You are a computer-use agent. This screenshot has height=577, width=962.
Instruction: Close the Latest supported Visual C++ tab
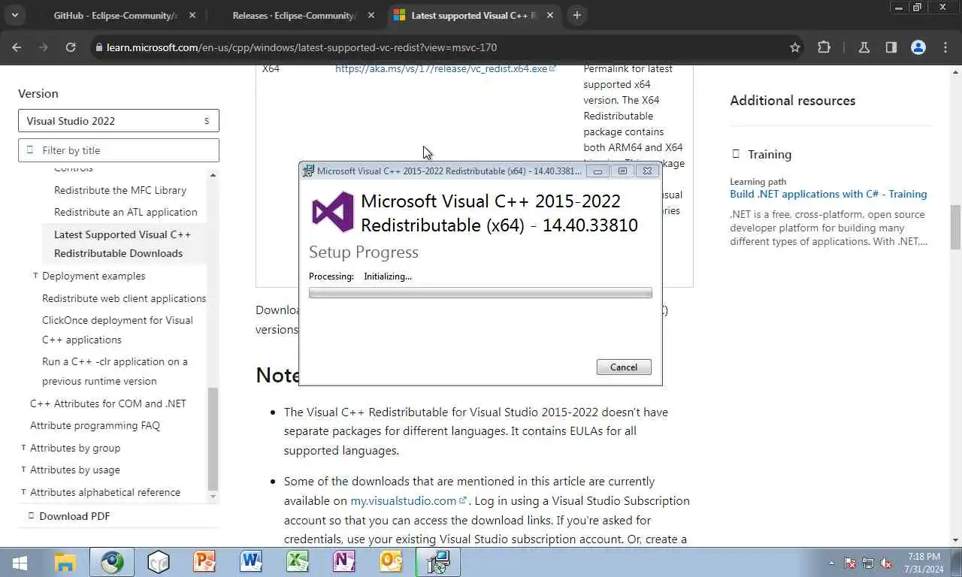pyautogui.click(x=551, y=15)
